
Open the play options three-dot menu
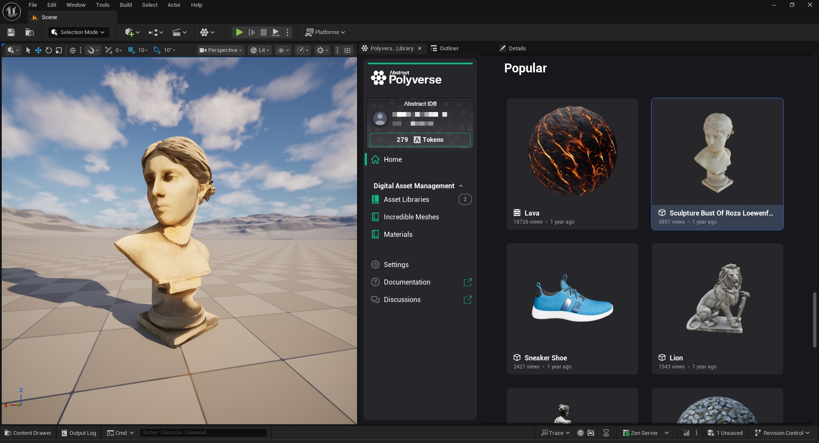(x=288, y=32)
